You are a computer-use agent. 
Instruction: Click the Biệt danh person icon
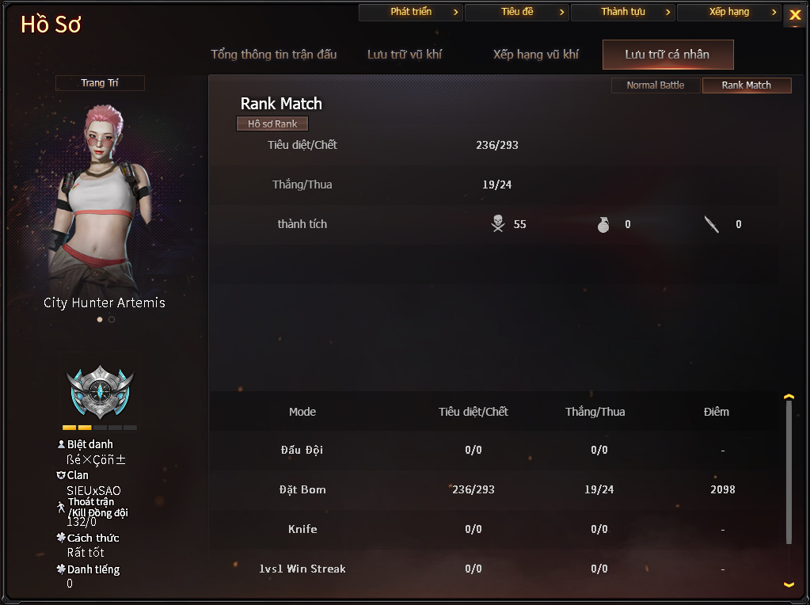[x=61, y=443]
